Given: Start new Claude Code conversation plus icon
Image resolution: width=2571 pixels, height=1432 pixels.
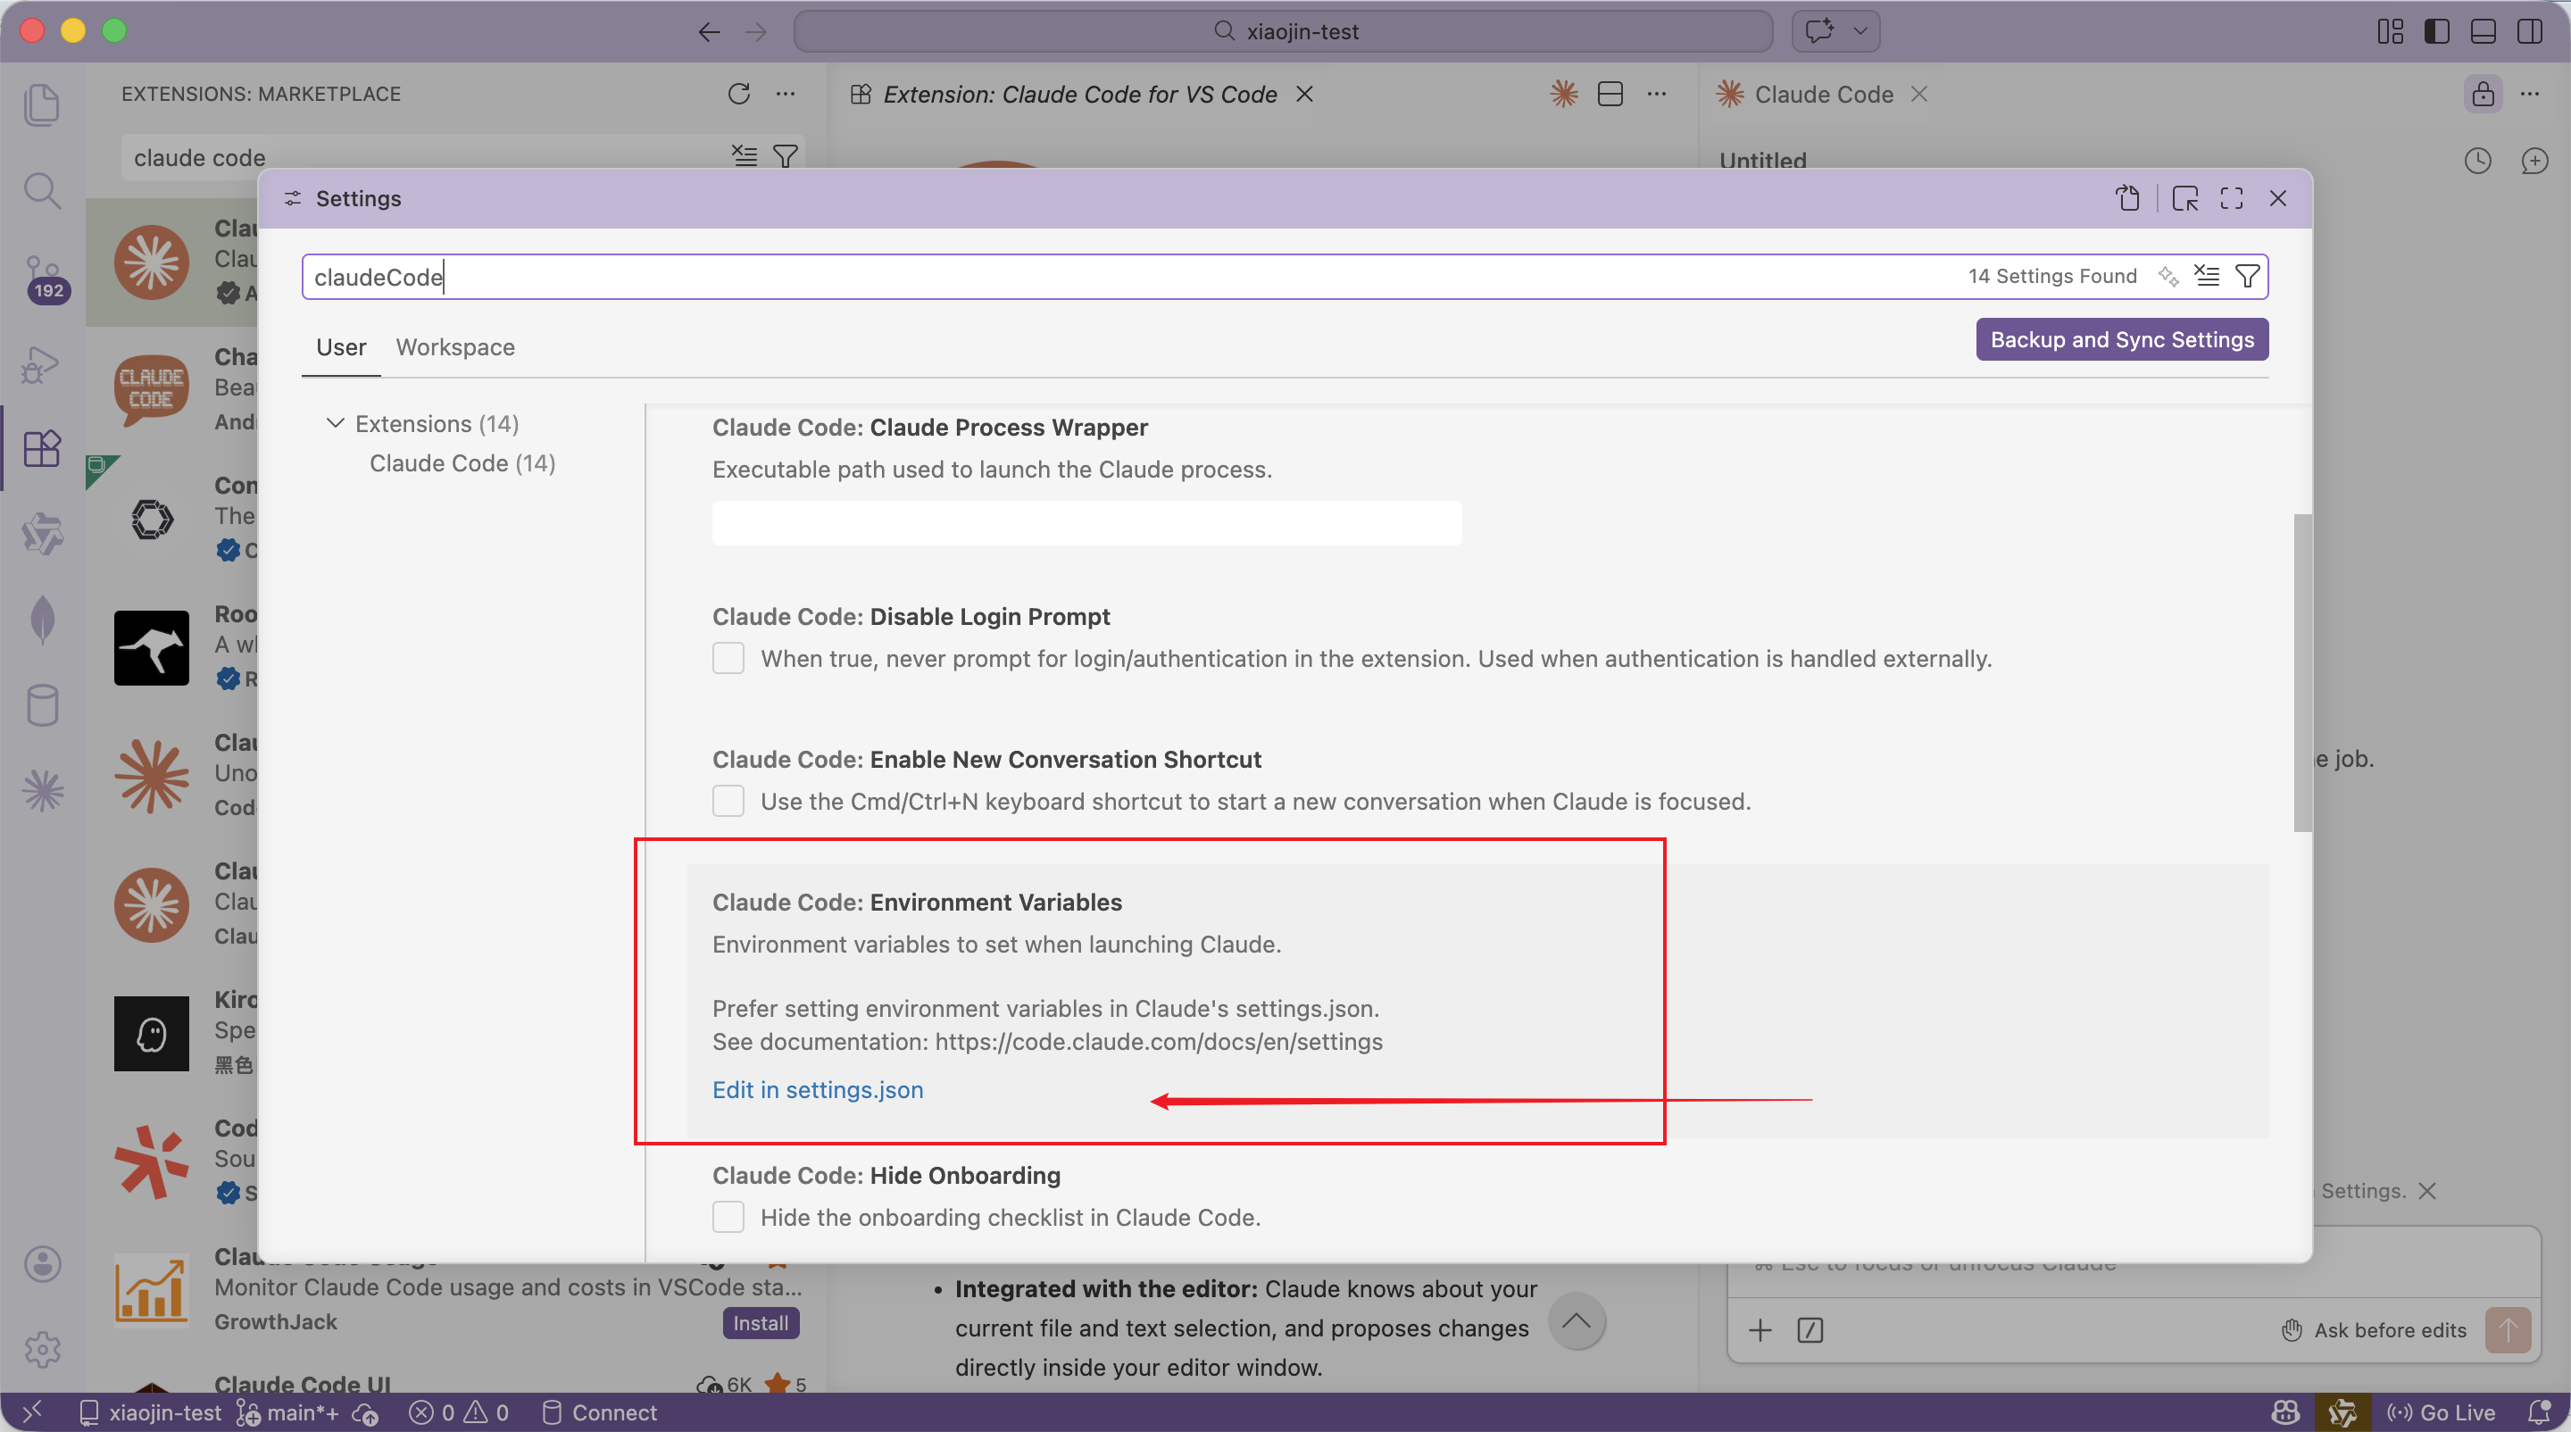Looking at the screenshot, I should 2534,161.
